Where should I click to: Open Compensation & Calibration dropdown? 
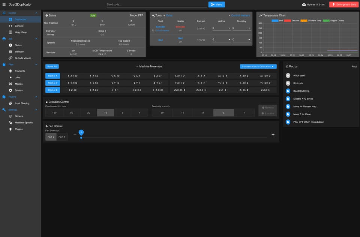tap(258, 66)
